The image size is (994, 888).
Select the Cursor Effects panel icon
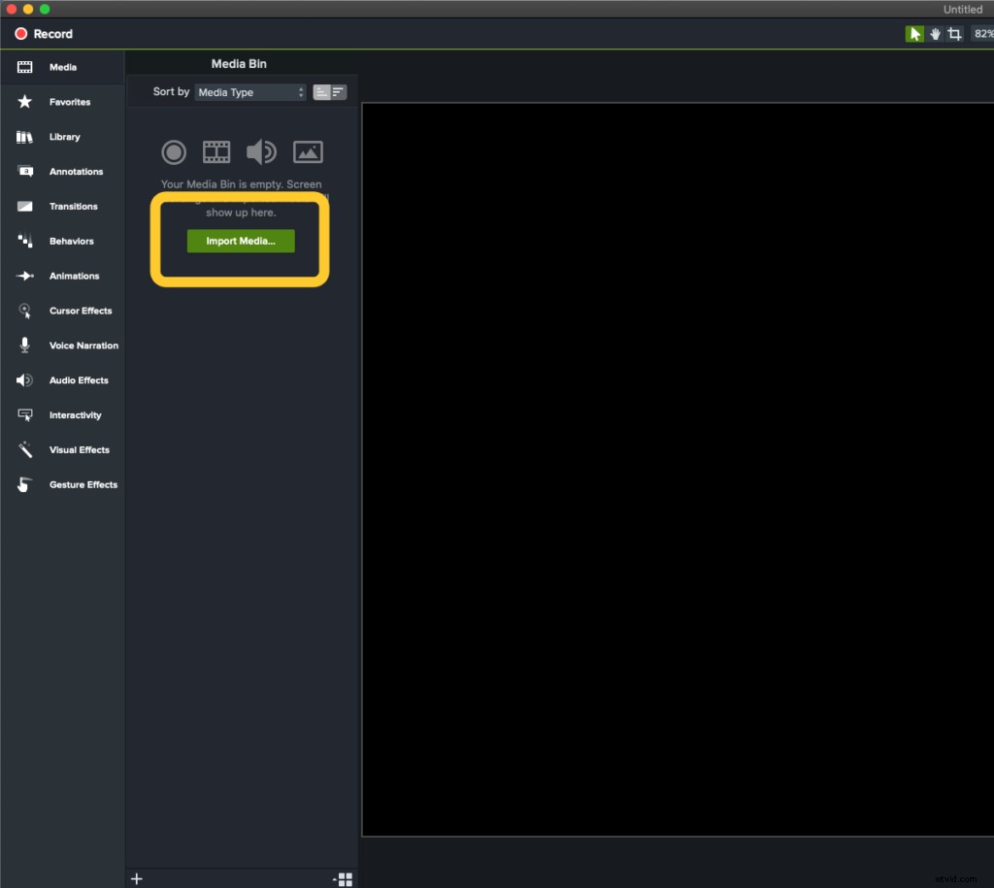pos(24,311)
